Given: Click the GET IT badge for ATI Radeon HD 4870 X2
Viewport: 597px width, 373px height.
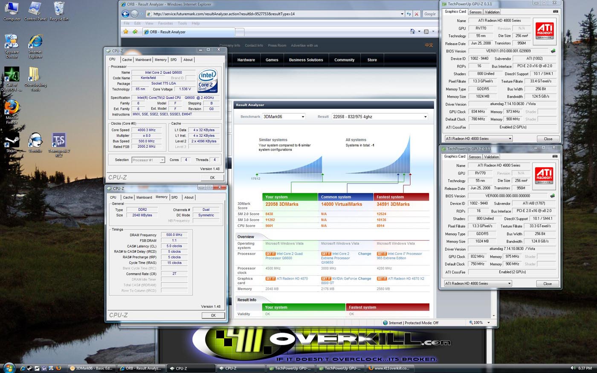Looking at the screenshot, I should (382, 278).
